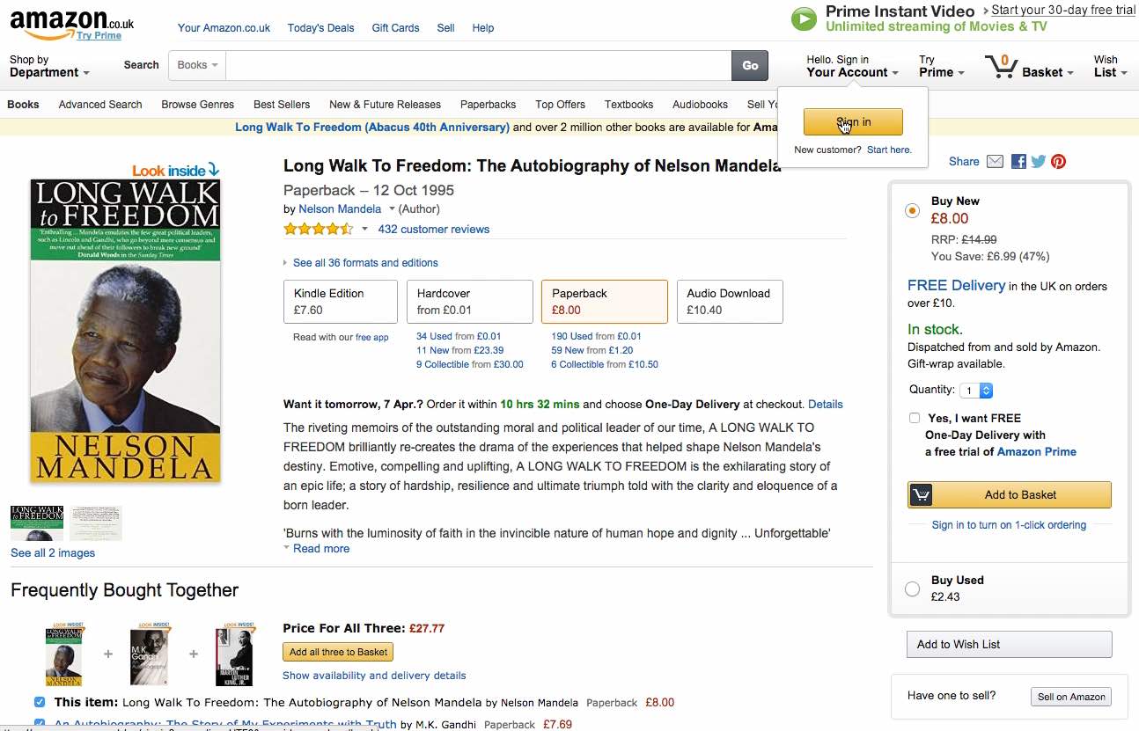Share this book via email icon
Screen dimensions: 1139x731
(995, 162)
